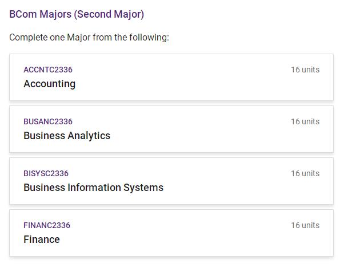Select the Business Analytics title text

pos(67,136)
